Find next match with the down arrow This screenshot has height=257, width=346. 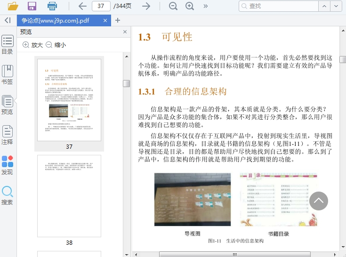pos(336,6)
